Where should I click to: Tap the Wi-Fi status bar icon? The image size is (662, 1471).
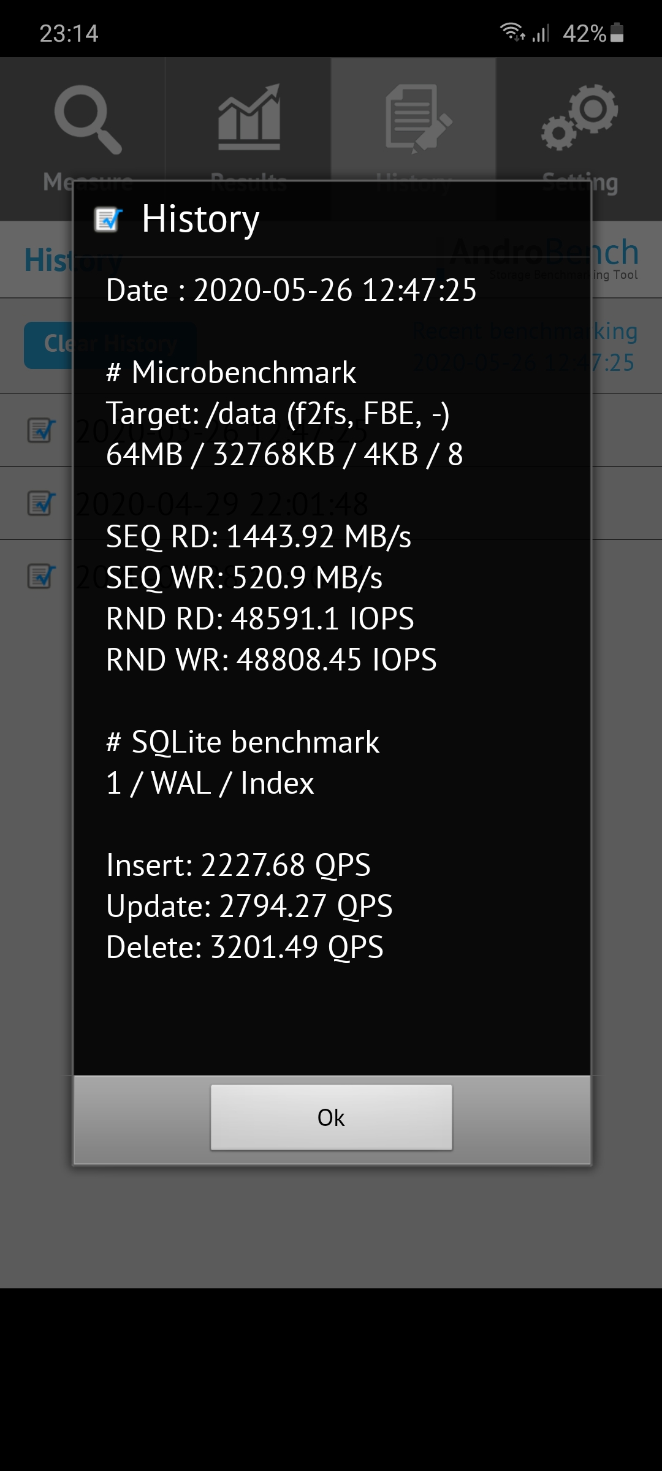512,32
